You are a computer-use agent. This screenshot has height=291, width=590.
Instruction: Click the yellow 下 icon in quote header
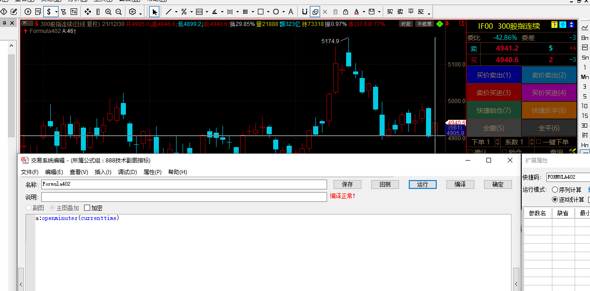coord(554,25)
